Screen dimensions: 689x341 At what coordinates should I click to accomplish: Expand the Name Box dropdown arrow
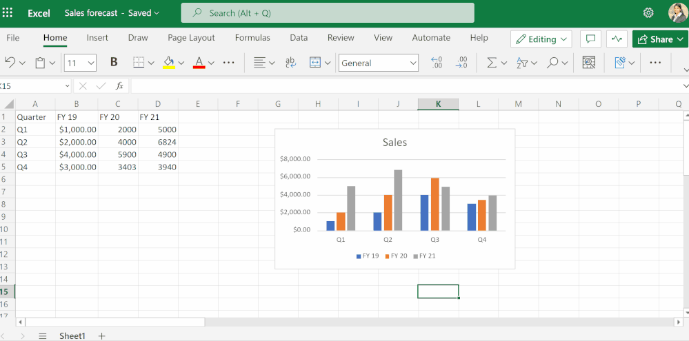67,86
